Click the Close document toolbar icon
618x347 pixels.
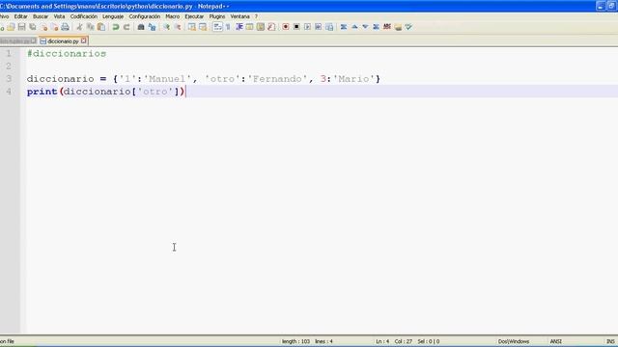click(x=43, y=27)
